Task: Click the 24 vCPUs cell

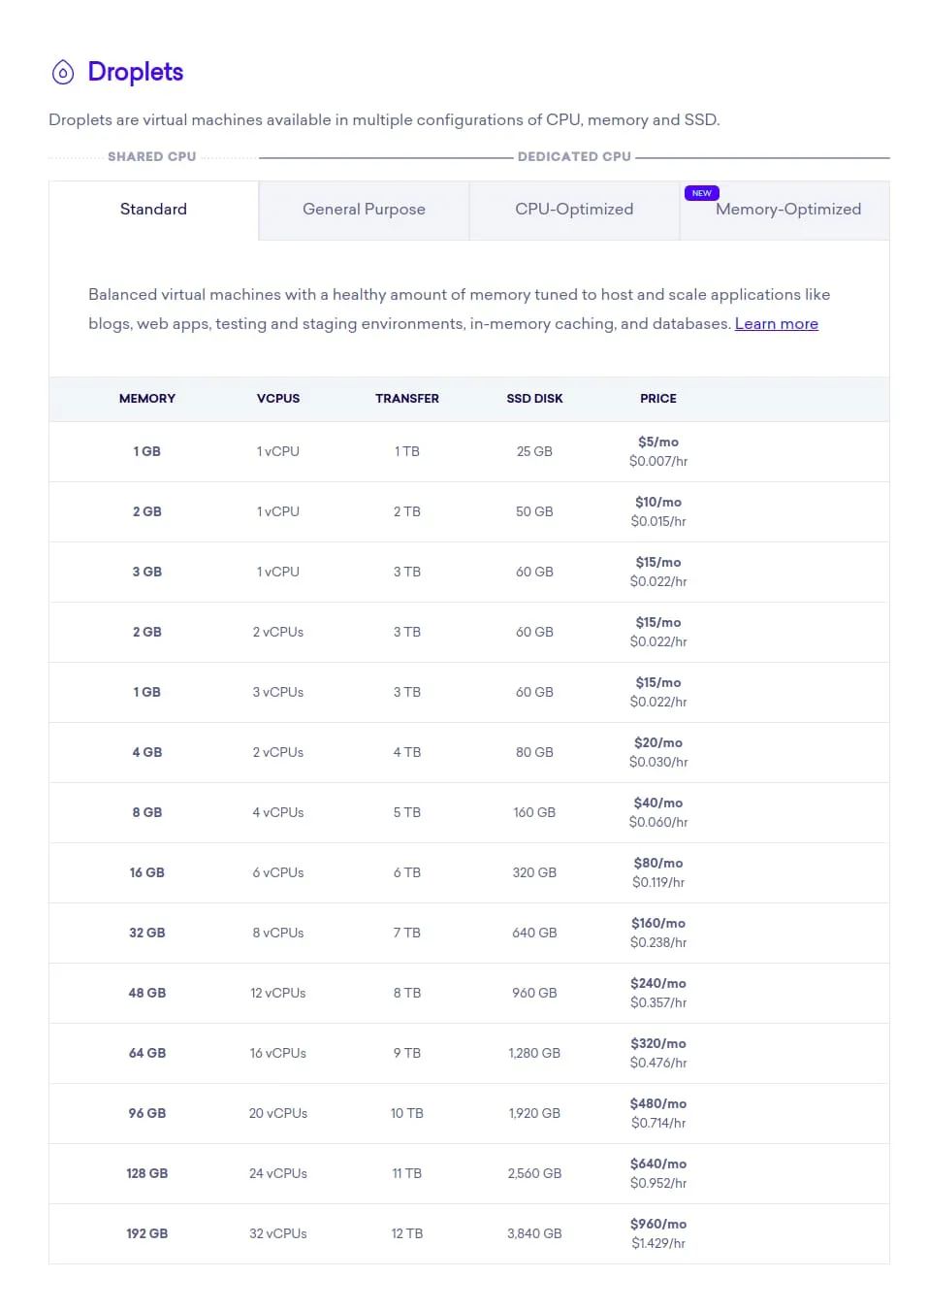Action: point(278,1174)
